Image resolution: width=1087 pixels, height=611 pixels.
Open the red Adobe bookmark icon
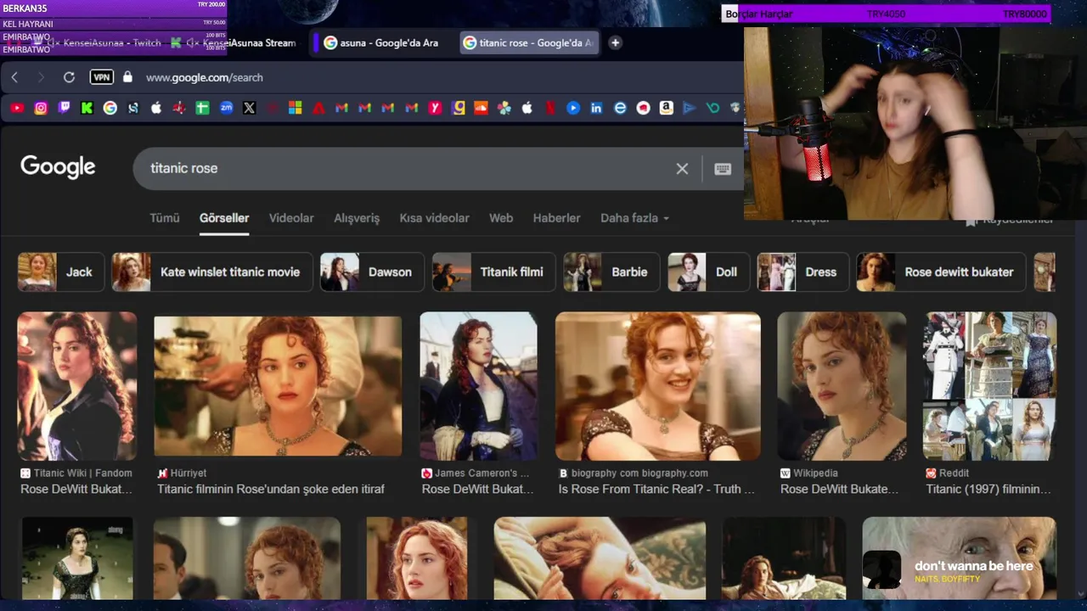318,108
